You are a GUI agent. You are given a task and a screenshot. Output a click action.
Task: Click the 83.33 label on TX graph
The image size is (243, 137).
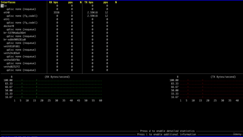tap(175, 84)
